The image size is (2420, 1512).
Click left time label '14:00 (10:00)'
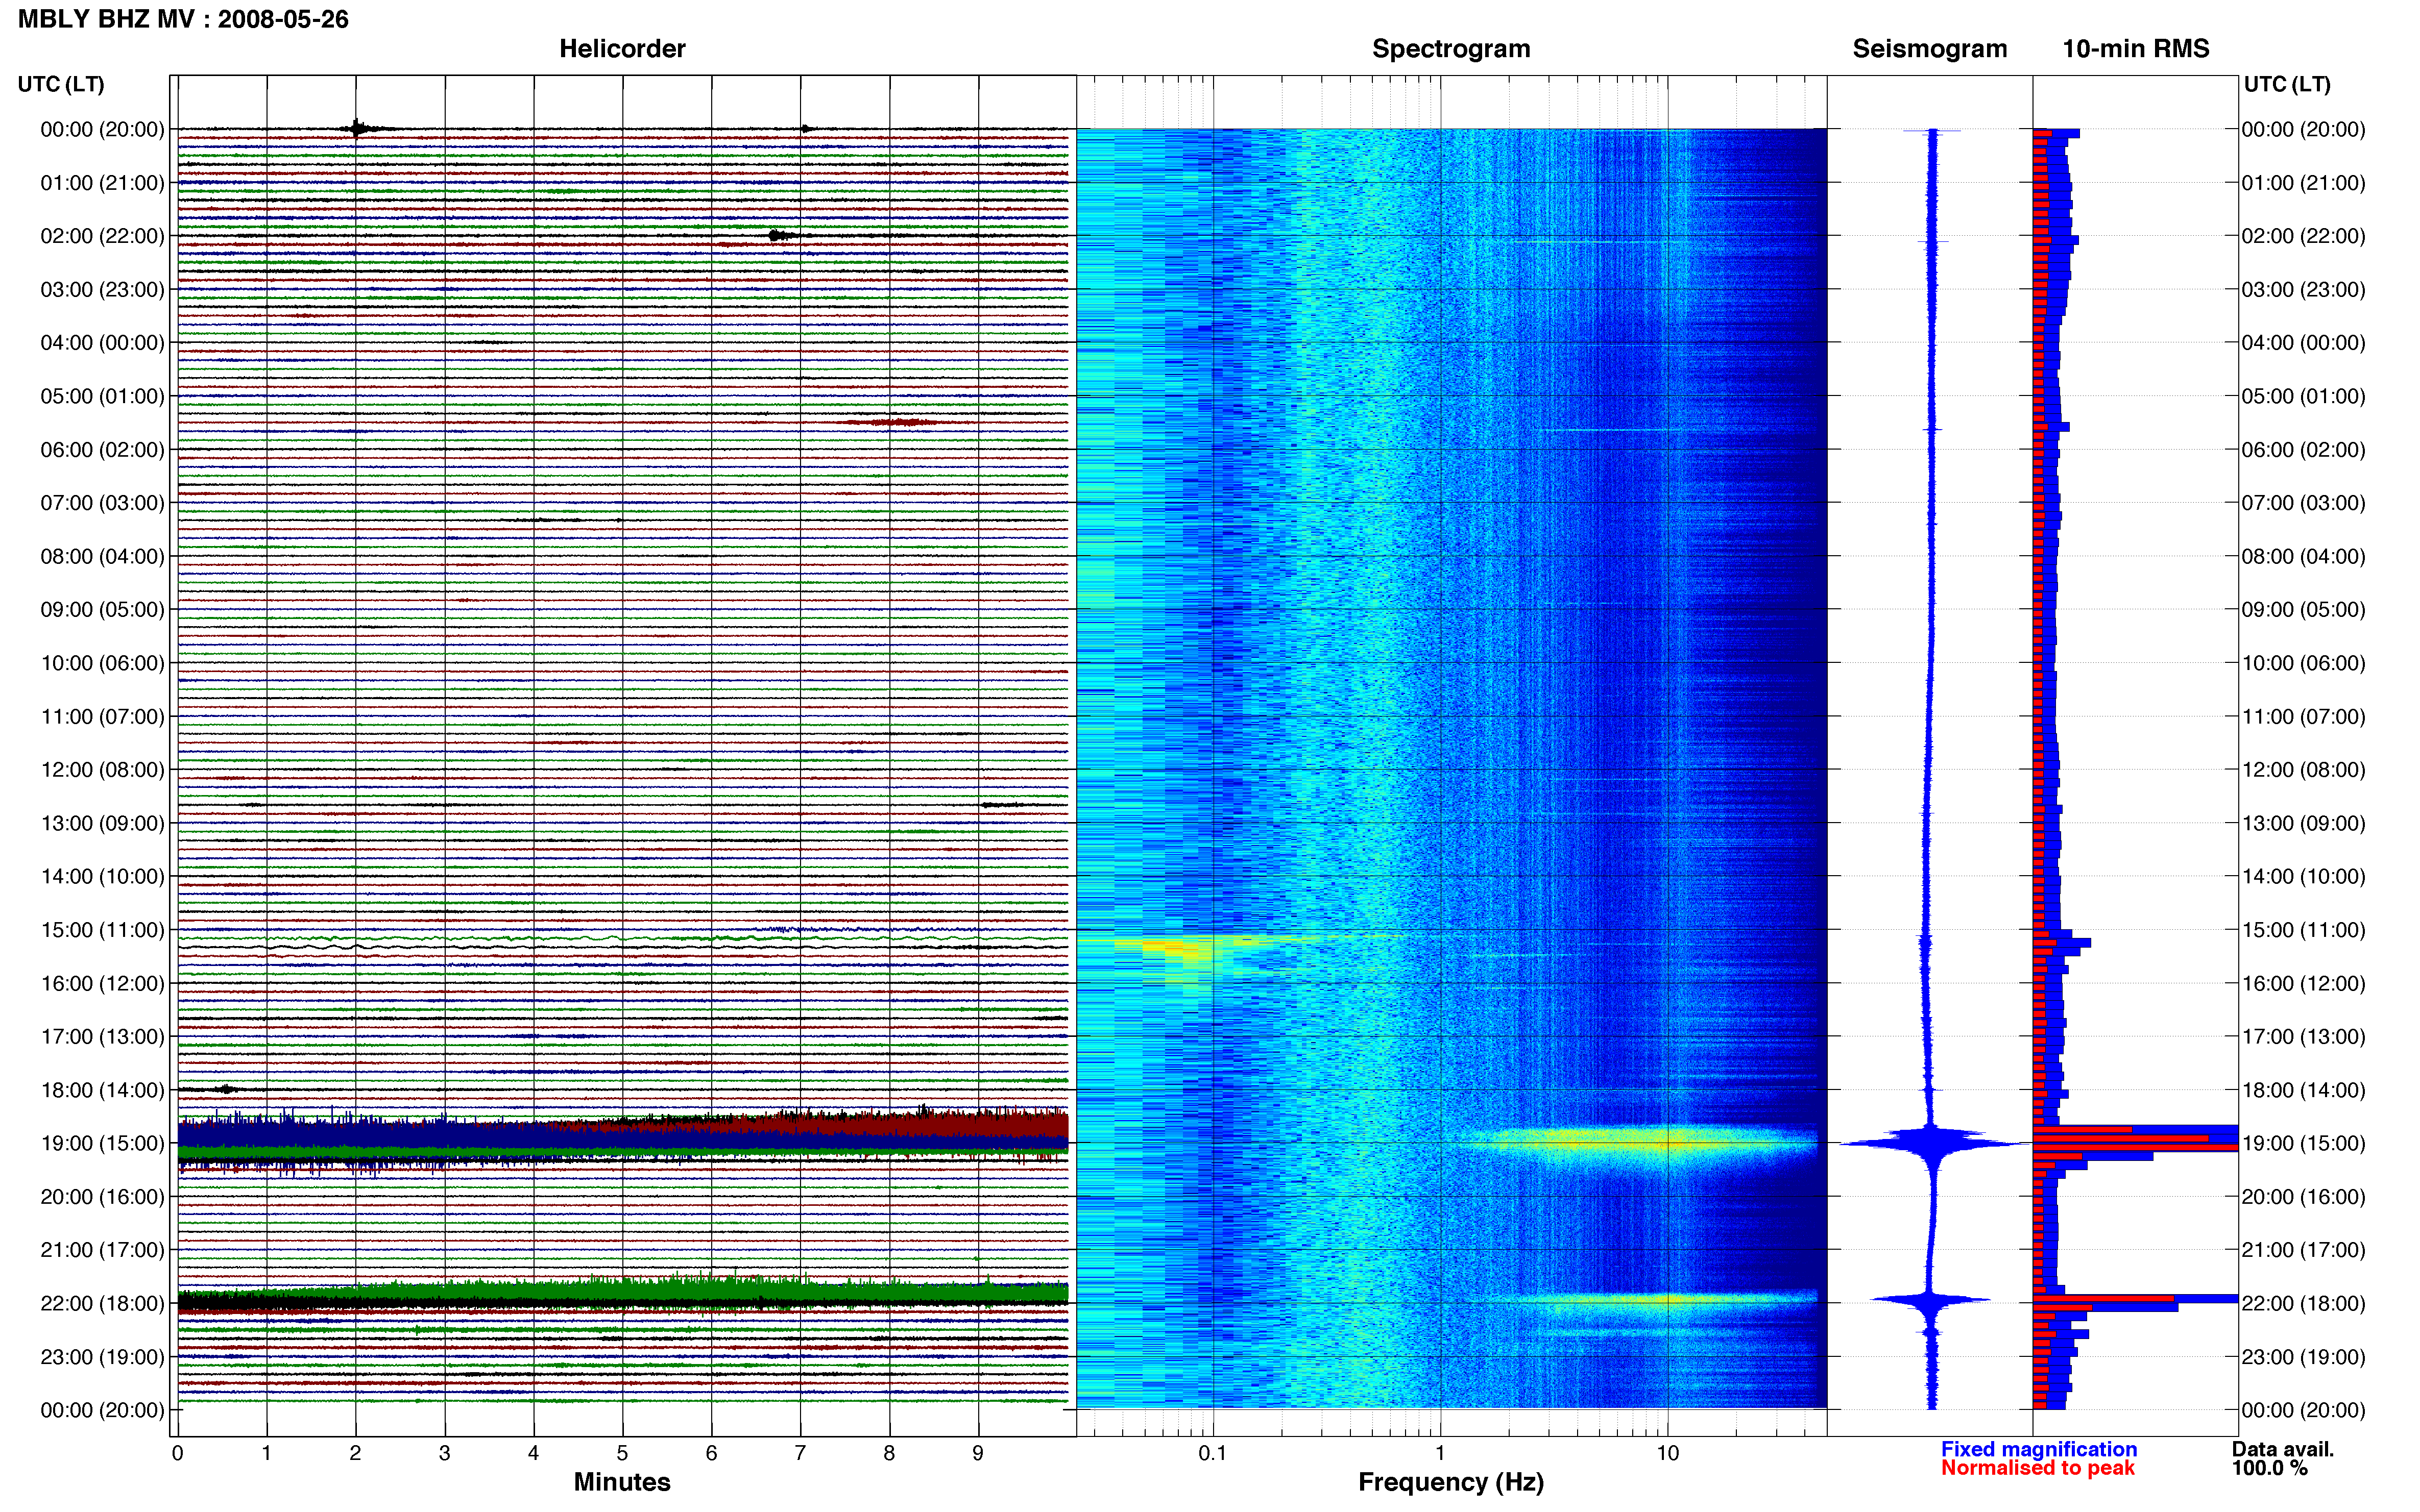(x=102, y=876)
